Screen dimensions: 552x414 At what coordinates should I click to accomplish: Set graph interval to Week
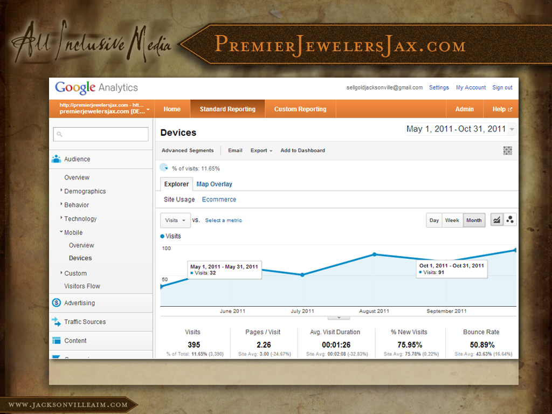click(x=452, y=220)
